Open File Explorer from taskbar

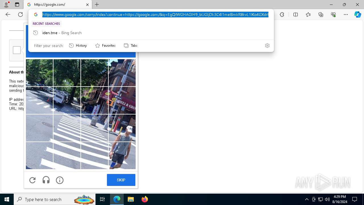(x=131, y=199)
